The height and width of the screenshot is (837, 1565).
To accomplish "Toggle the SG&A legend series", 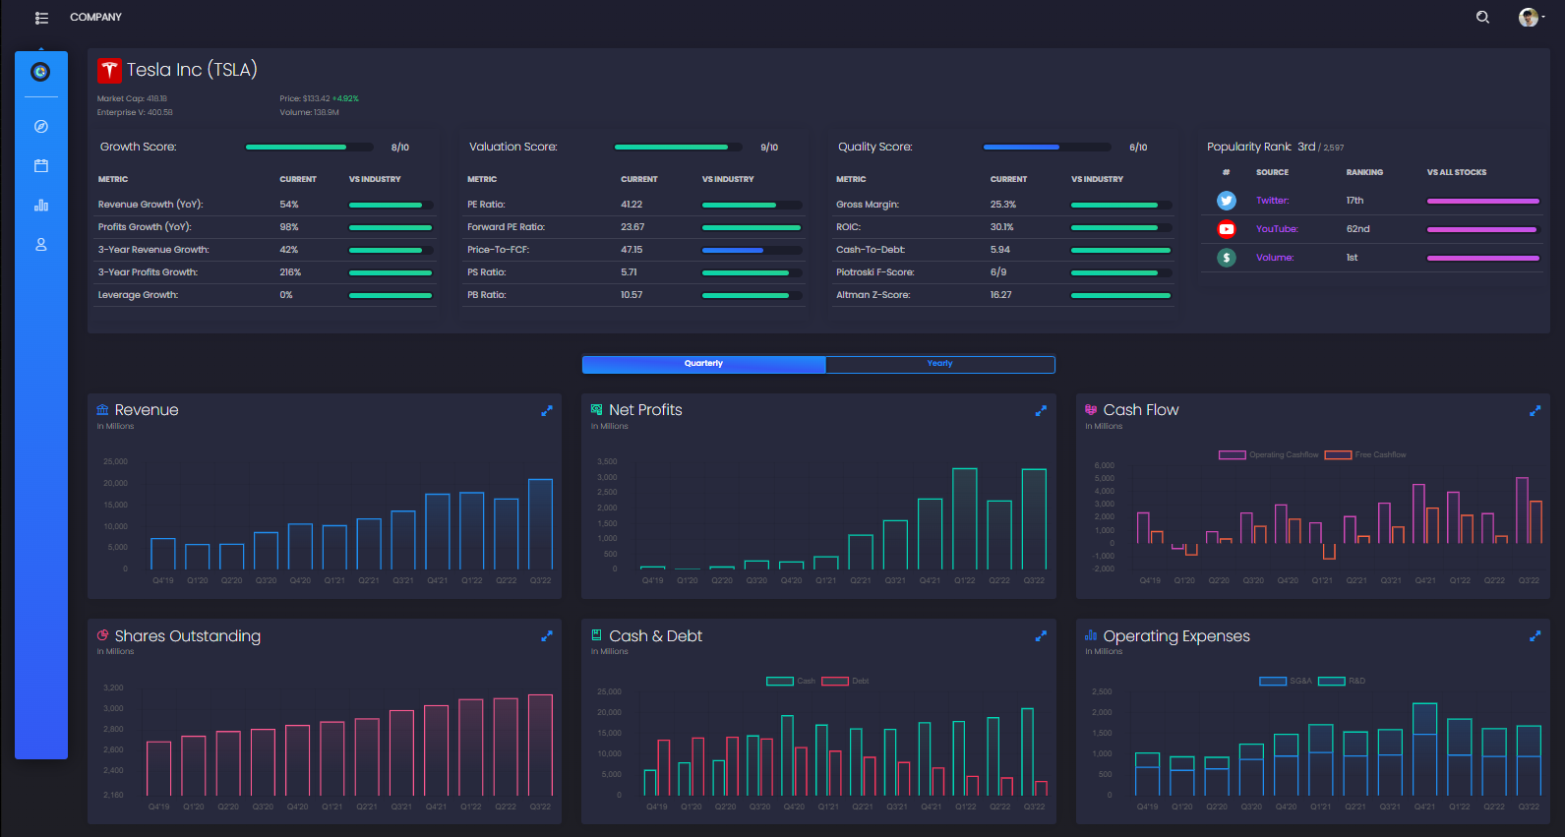I will click(x=1286, y=681).
